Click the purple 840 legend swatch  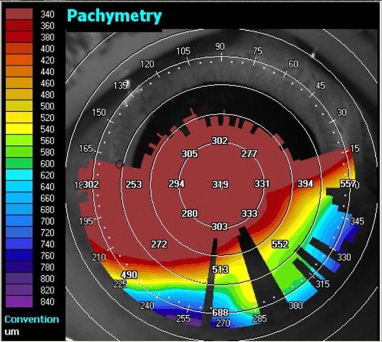click(22, 302)
